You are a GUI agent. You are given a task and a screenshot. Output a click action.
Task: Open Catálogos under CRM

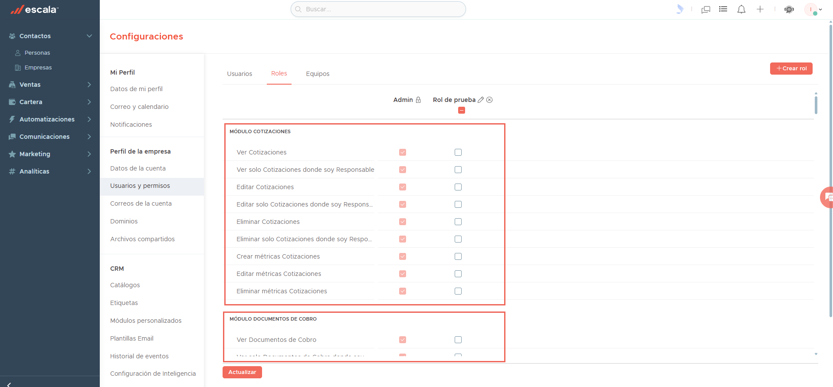(x=125, y=285)
